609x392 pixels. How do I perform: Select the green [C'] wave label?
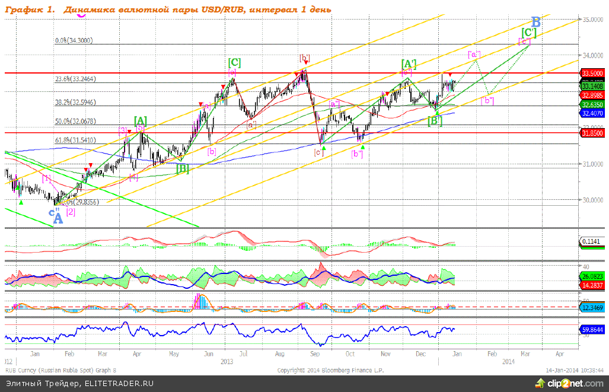point(528,33)
